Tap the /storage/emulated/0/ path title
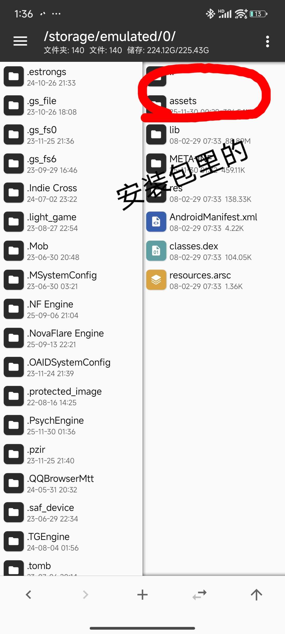The image size is (285, 634). (x=110, y=36)
